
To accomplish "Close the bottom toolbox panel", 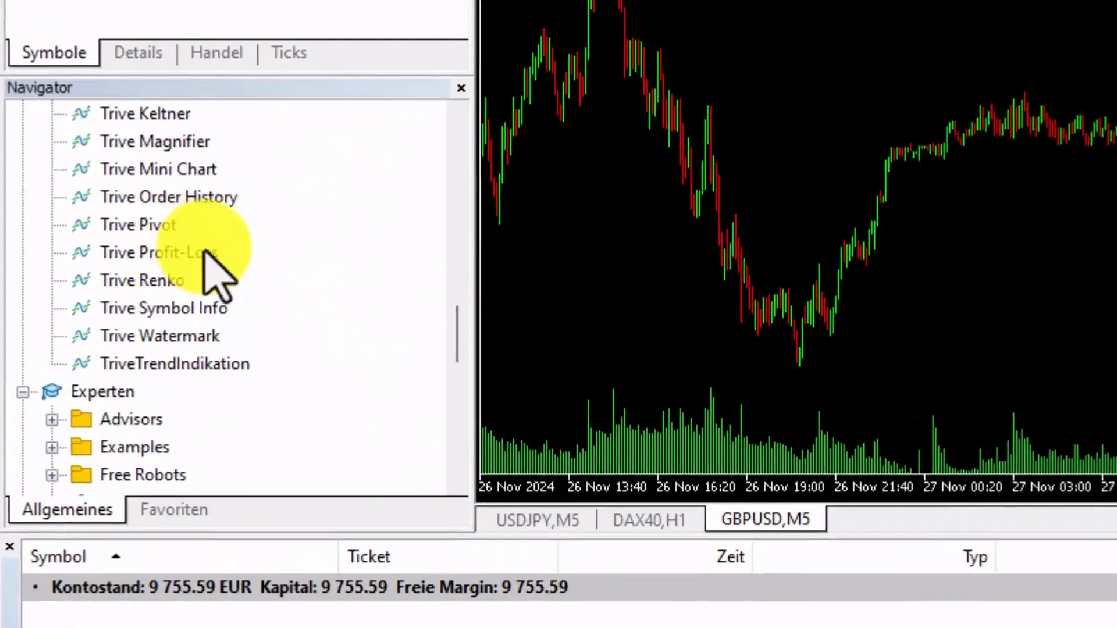I will (x=10, y=547).
